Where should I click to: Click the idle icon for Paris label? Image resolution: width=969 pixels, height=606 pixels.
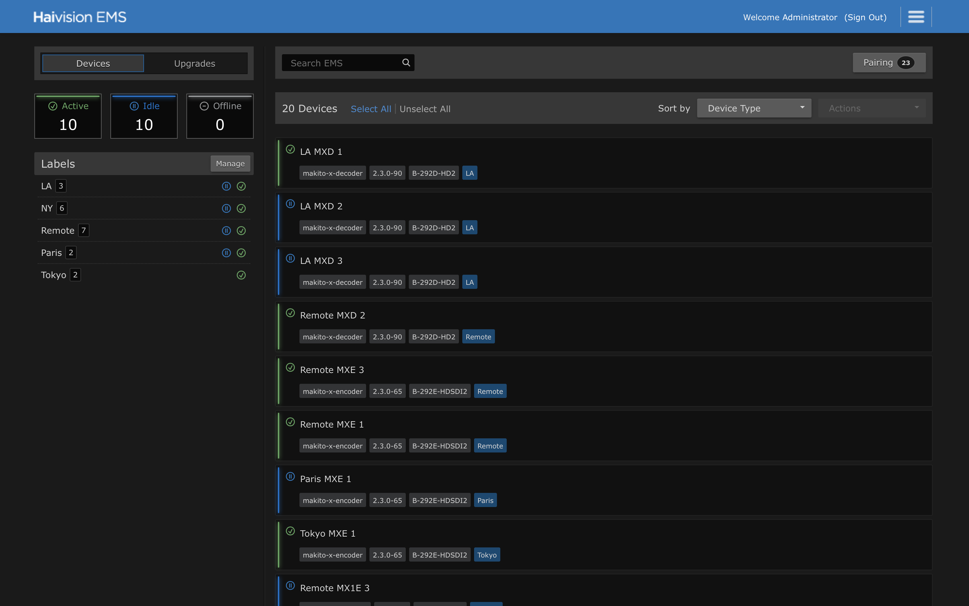(x=226, y=253)
